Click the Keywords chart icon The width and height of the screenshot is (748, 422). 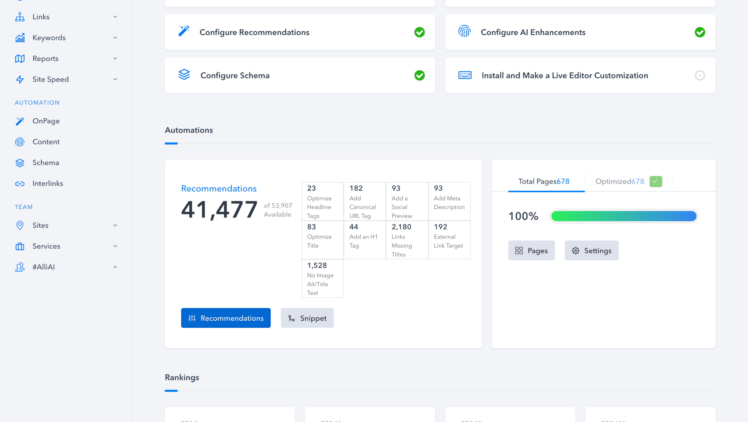coord(20,38)
